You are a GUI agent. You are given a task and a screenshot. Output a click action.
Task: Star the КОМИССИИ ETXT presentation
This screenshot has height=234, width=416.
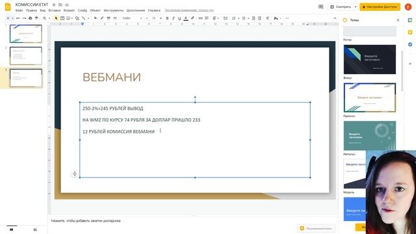[54, 5]
